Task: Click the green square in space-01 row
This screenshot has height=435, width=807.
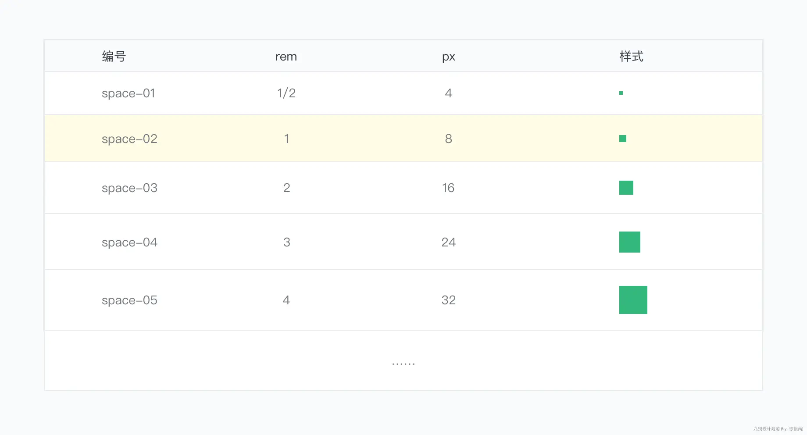Action: pyautogui.click(x=621, y=93)
